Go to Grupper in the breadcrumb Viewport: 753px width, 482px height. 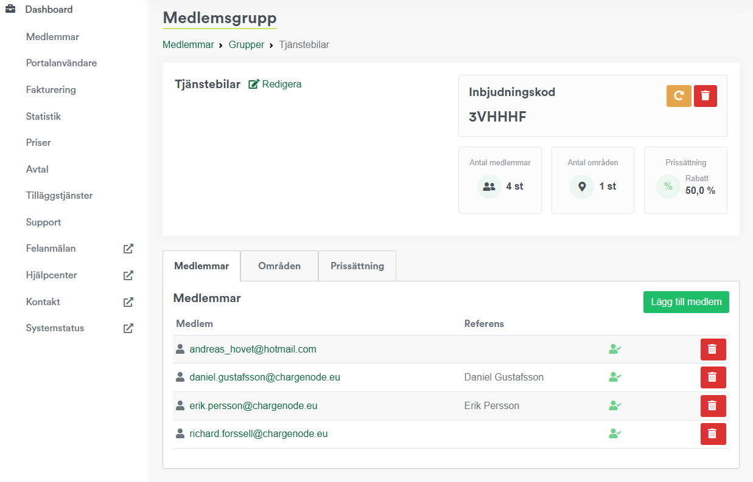pyautogui.click(x=247, y=45)
